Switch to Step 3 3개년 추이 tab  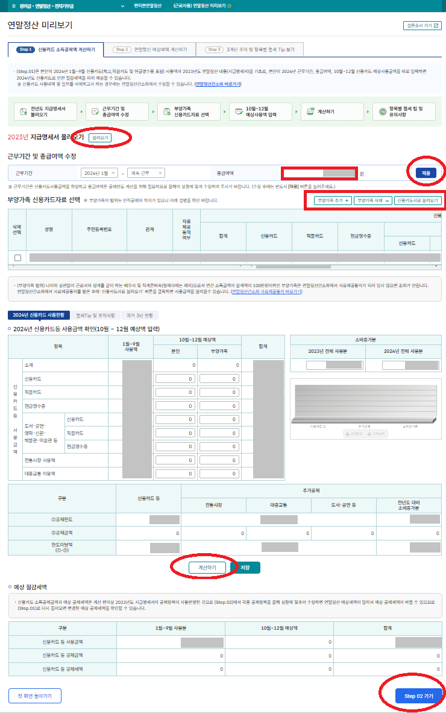250,49
